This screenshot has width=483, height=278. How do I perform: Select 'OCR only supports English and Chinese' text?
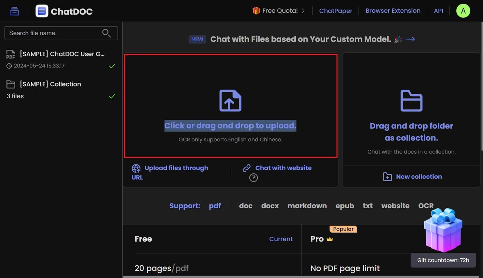[230, 140]
